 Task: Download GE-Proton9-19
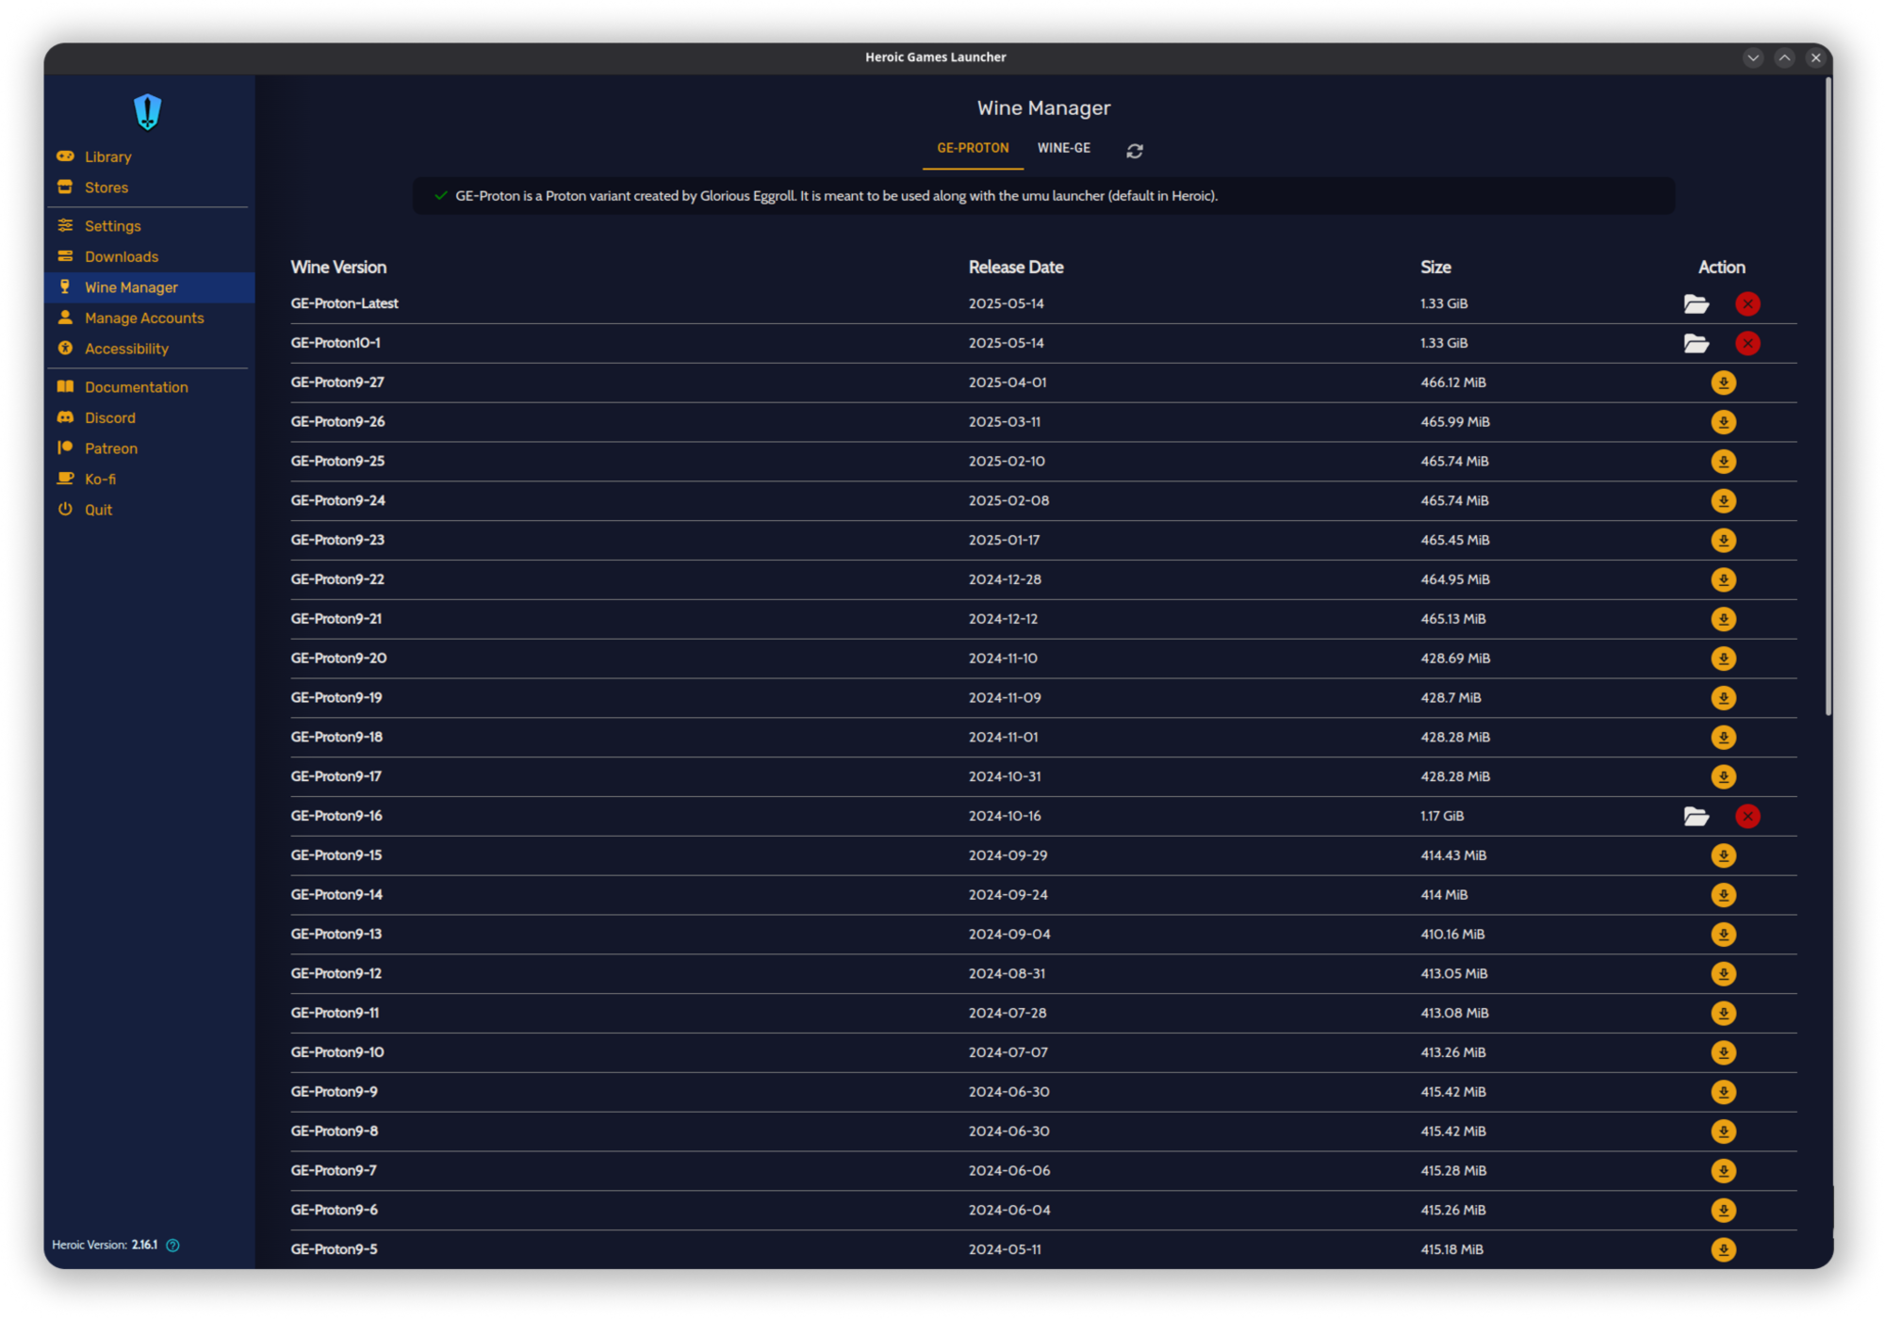pyautogui.click(x=1724, y=698)
